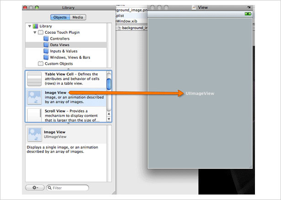
Task: Click the UIImageView placeholder in View window
Action: [x=200, y=94]
